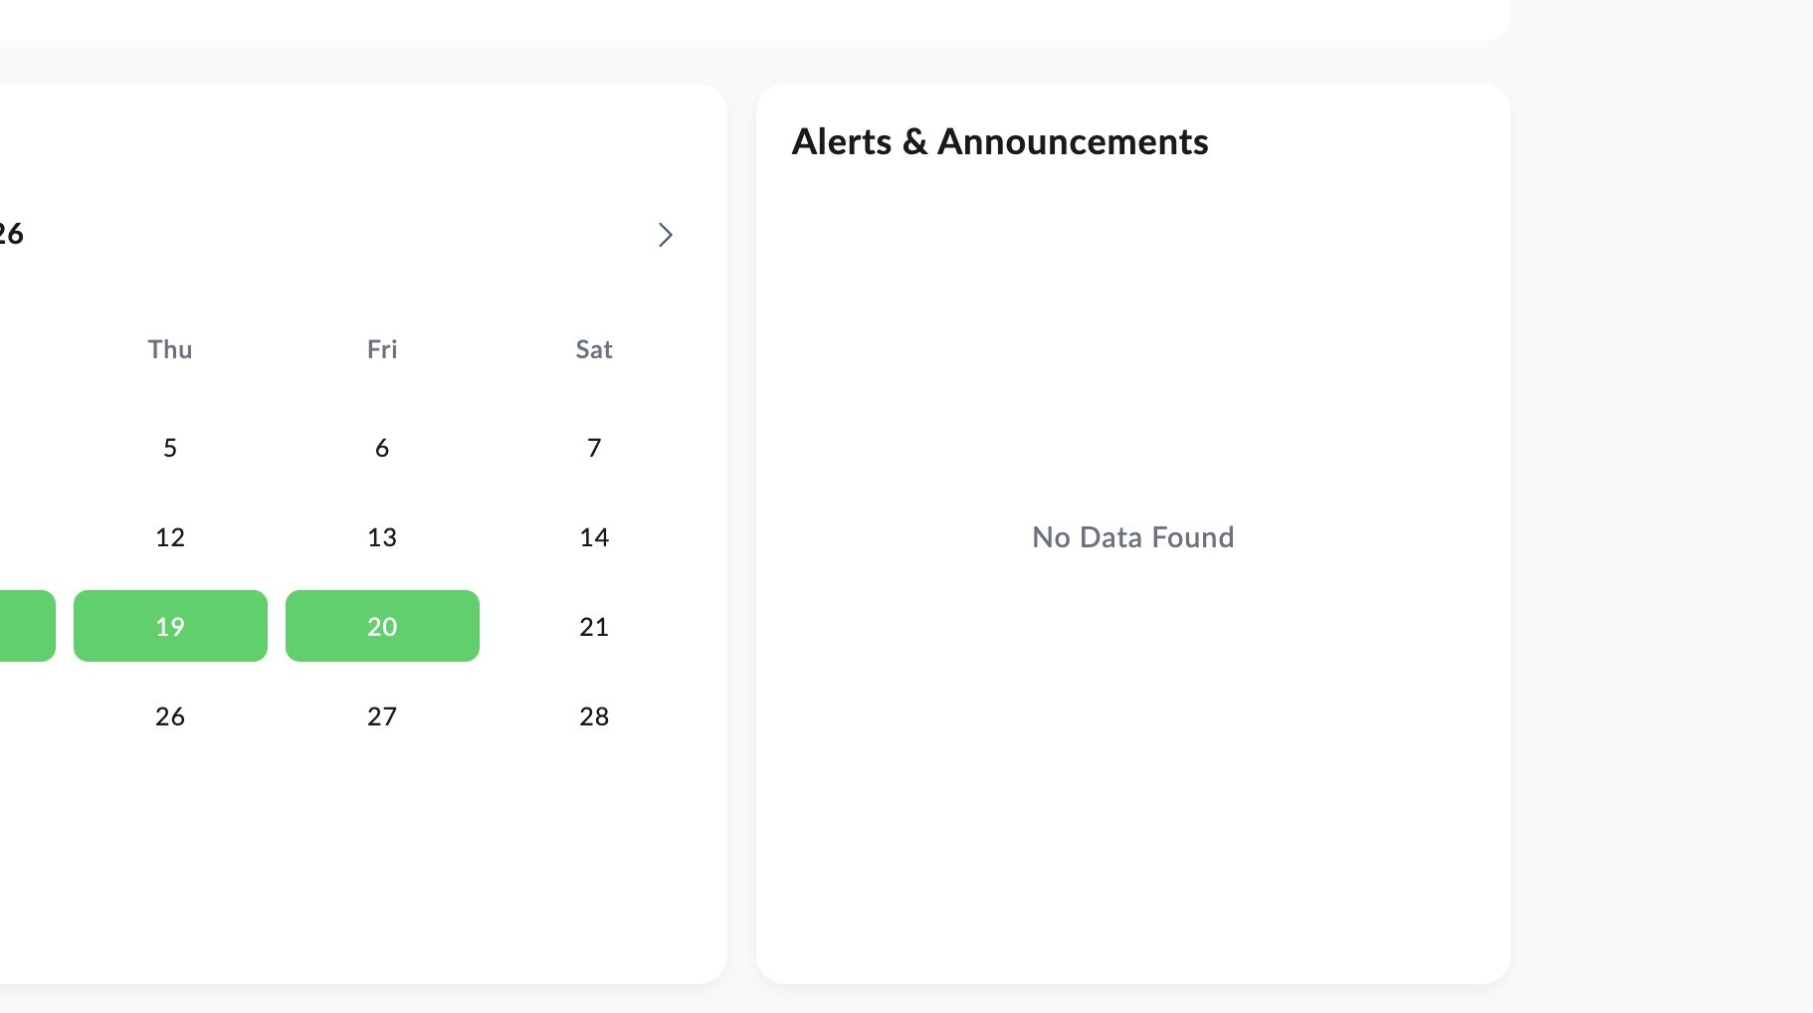
Task: Select date 28 in last row
Action: tap(594, 715)
